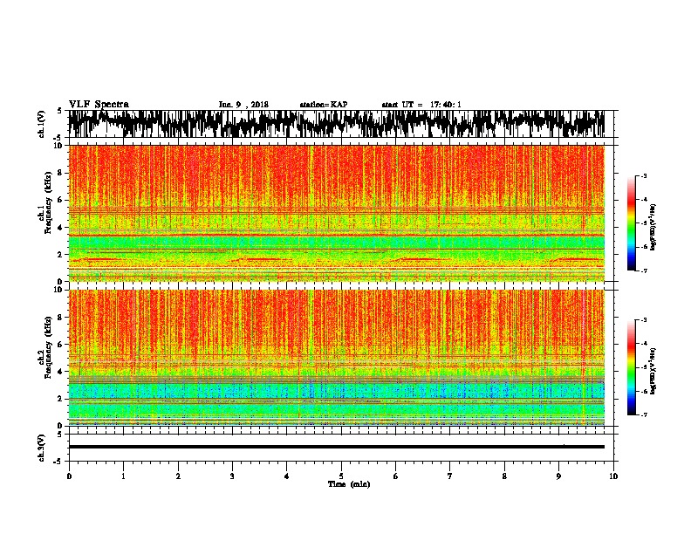Click time axis tick label "1"
This screenshot has width=691, height=534.
click(123, 476)
